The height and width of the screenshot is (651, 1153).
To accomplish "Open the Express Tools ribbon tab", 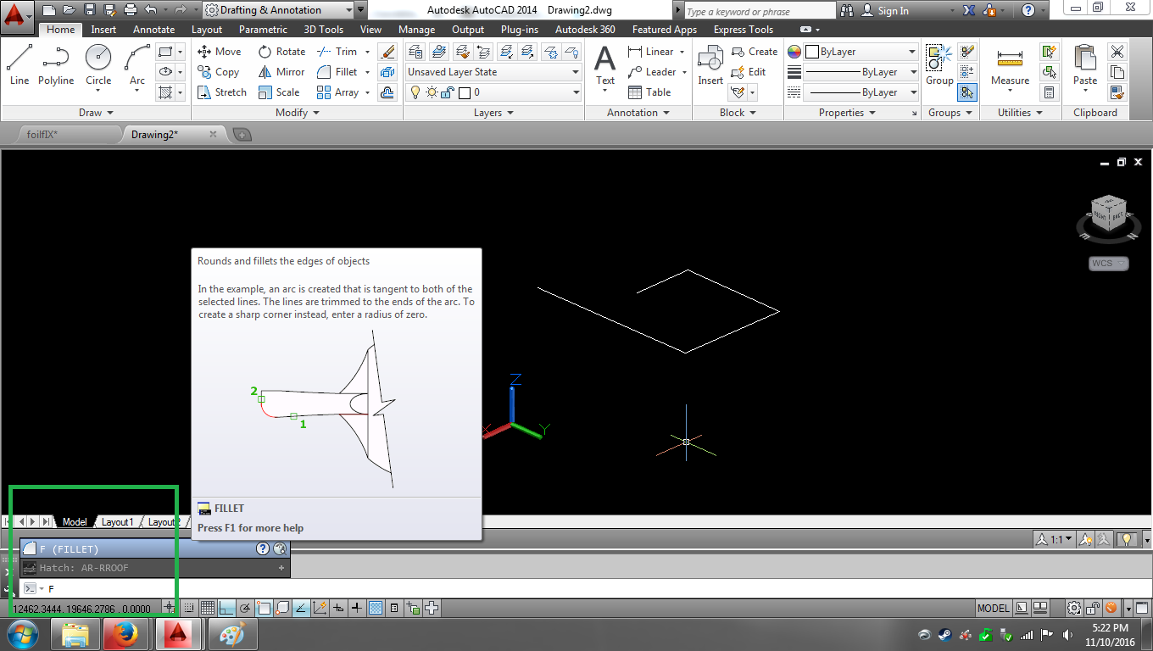I will click(x=744, y=30).
